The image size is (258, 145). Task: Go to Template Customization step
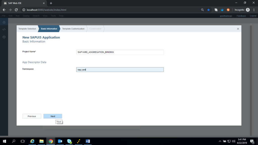tap(73, 29)
